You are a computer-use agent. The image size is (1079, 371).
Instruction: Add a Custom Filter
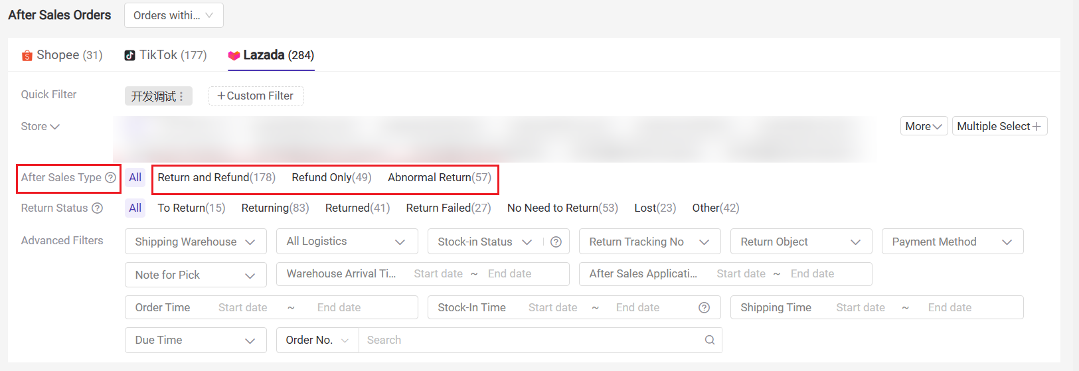click(256, 96)
